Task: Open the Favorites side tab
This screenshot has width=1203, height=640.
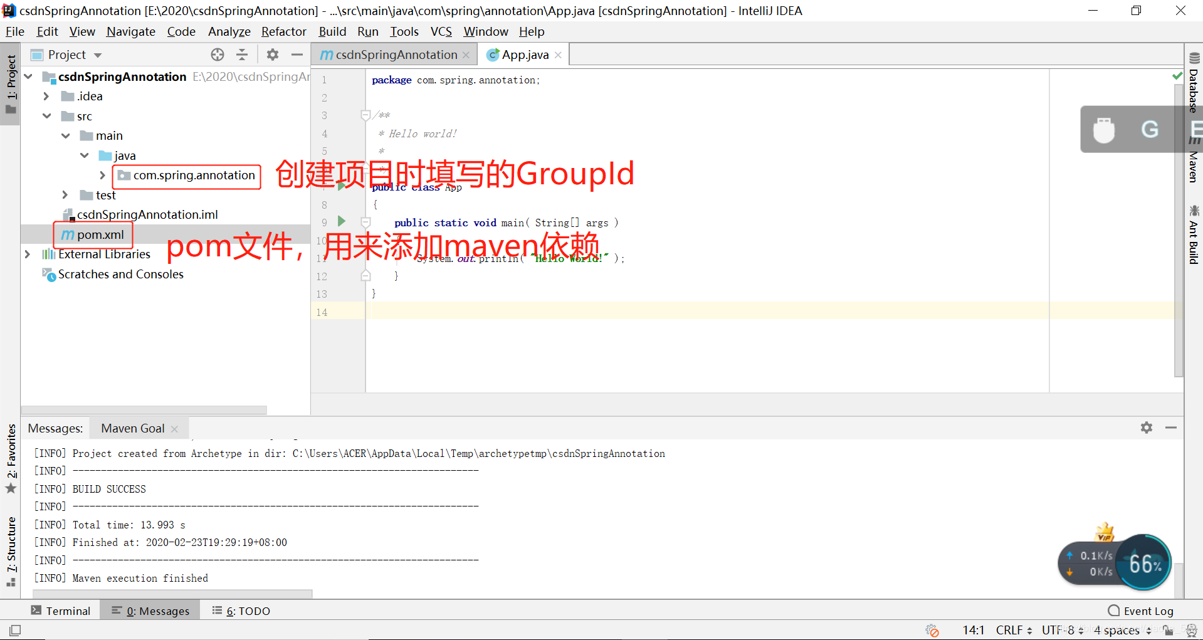Action: 11,459
